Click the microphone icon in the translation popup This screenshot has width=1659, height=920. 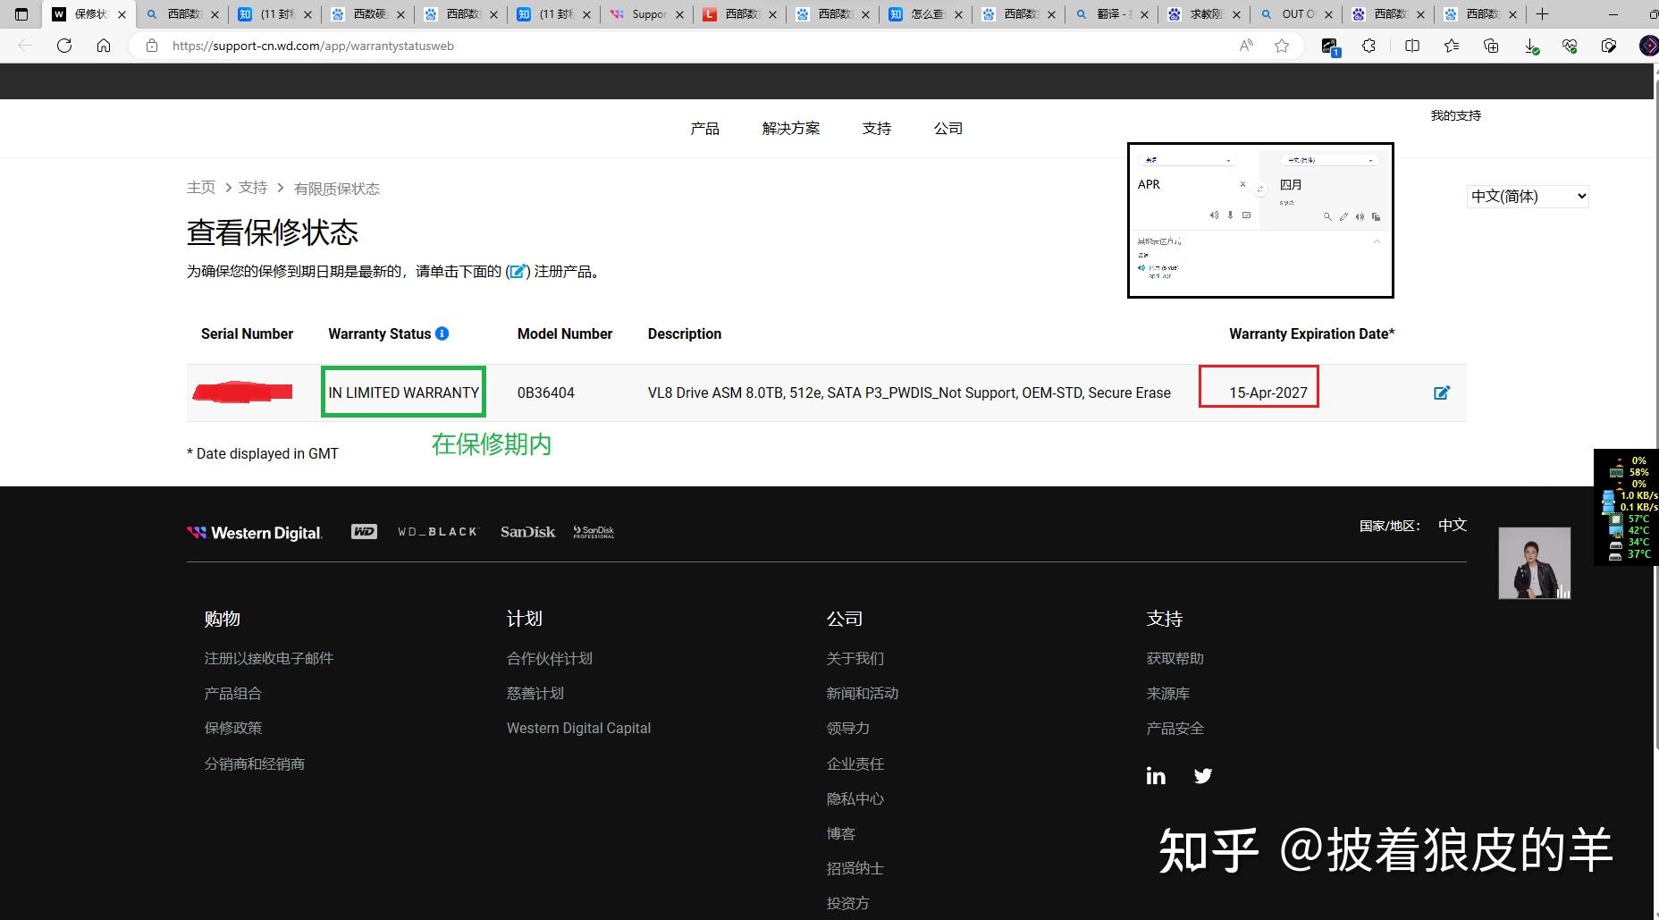1230,215
